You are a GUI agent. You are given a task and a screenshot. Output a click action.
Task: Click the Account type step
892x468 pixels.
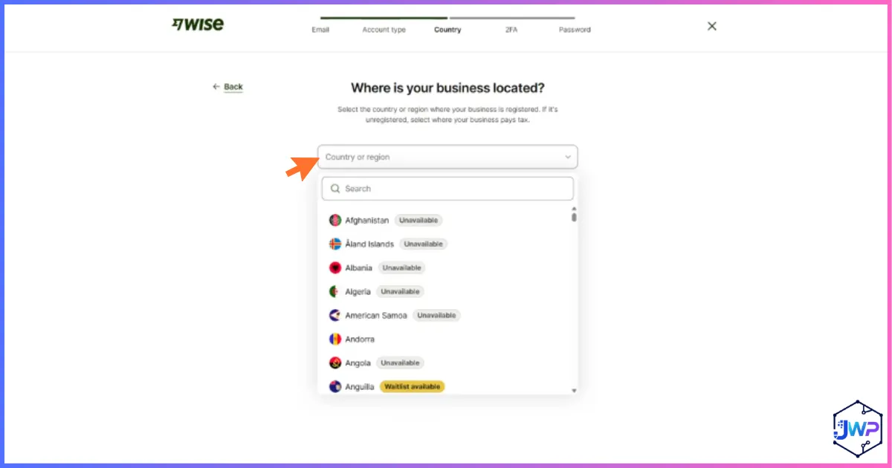[384, 30]
